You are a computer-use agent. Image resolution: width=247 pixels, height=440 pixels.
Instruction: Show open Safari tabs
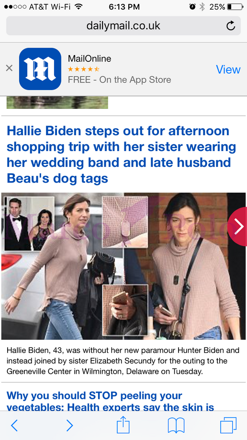click(228, 426)
